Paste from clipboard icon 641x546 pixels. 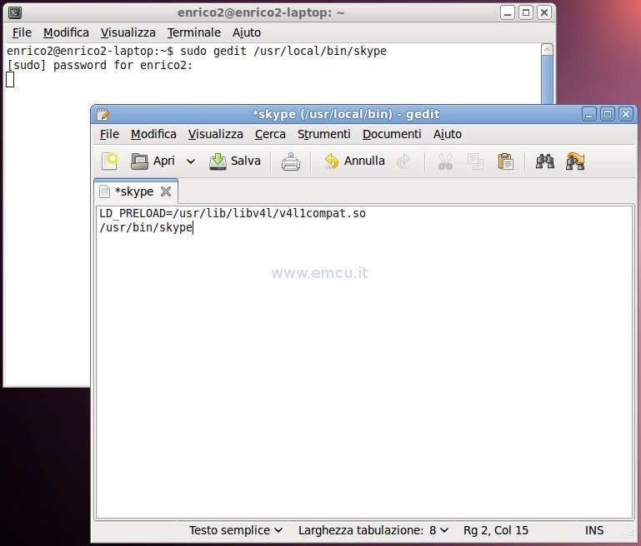(x=506, y=161)
